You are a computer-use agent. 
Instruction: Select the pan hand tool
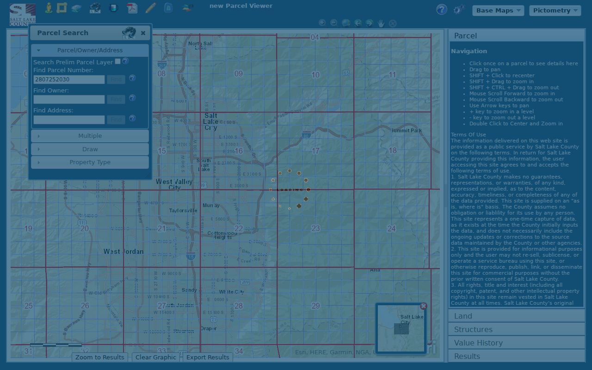point(381,23)
